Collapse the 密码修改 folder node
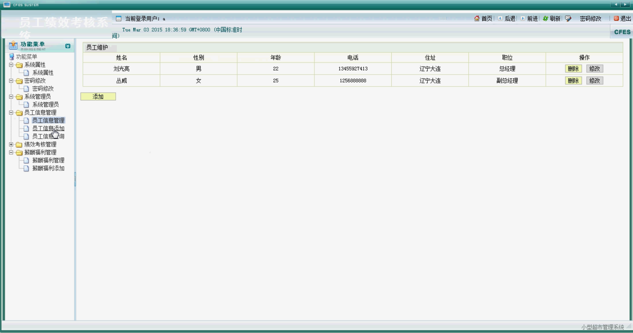 point(11,81)
